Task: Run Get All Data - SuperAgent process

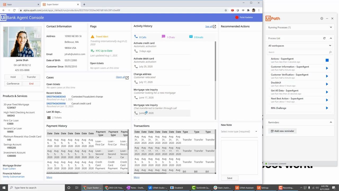Action: [327, 92]
